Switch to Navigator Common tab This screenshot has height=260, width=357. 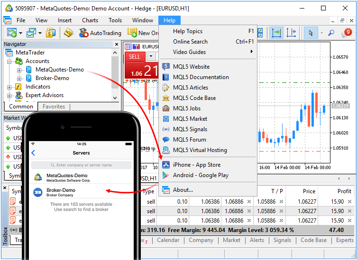pyautogui.click(x=21, y=107)
